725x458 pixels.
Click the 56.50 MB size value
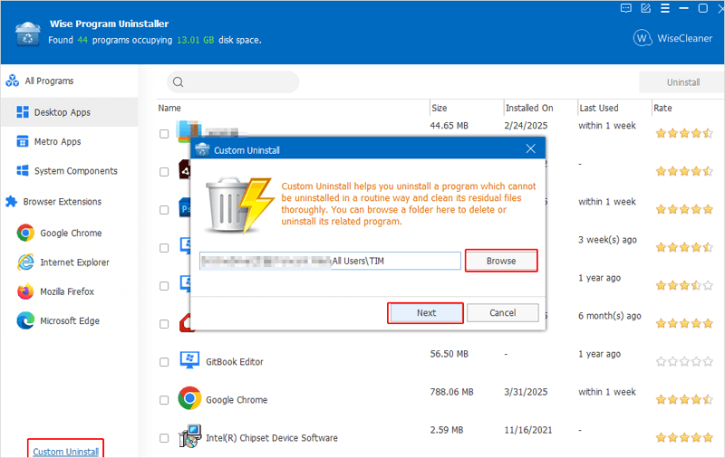point(449,354)
